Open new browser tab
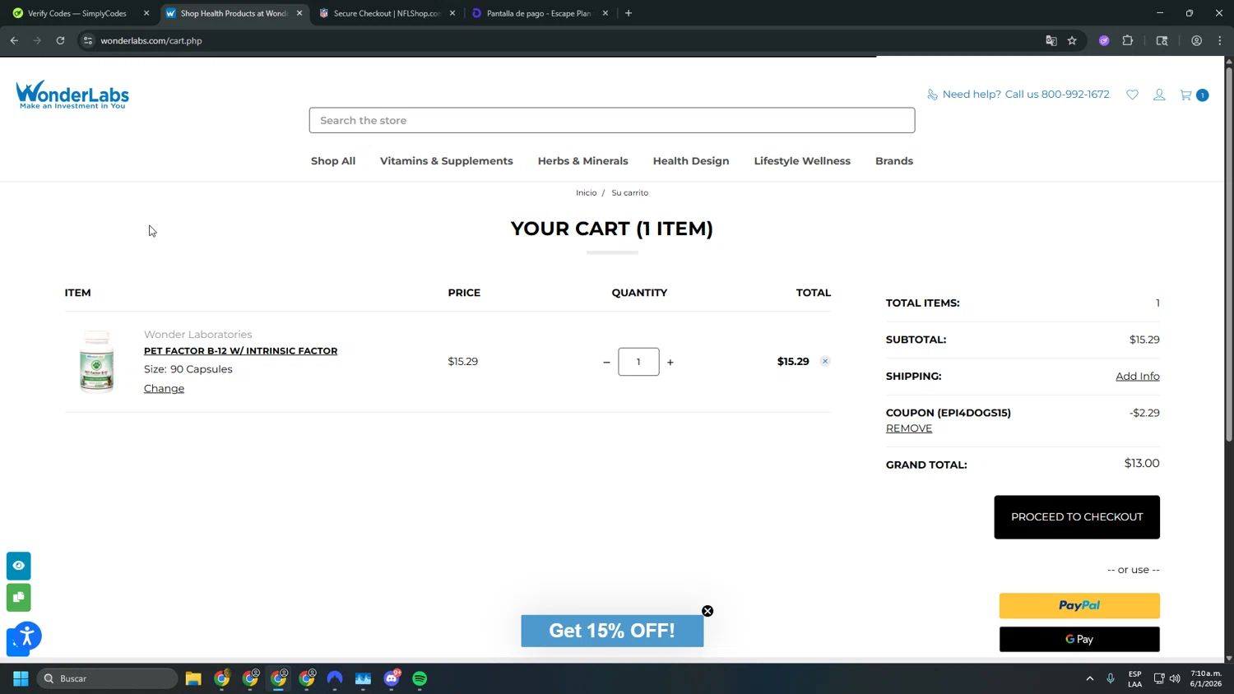This screenshot has height=694, width=1234. click(629, 13)
